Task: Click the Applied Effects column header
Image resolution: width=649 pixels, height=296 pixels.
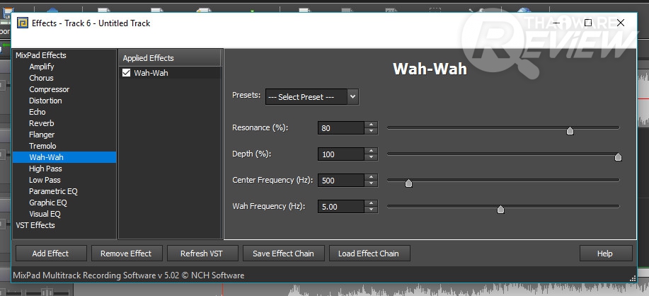Action: click(x=170, y=58)
